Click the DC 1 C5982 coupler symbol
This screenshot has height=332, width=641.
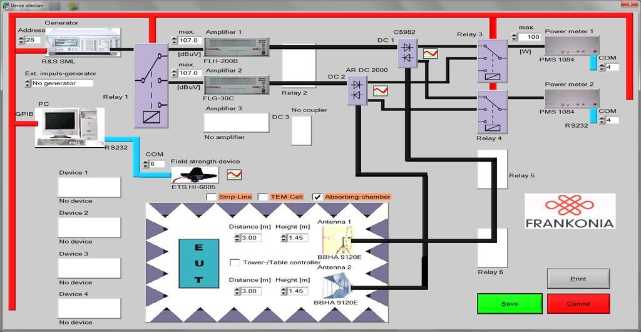tap(408, 53)
